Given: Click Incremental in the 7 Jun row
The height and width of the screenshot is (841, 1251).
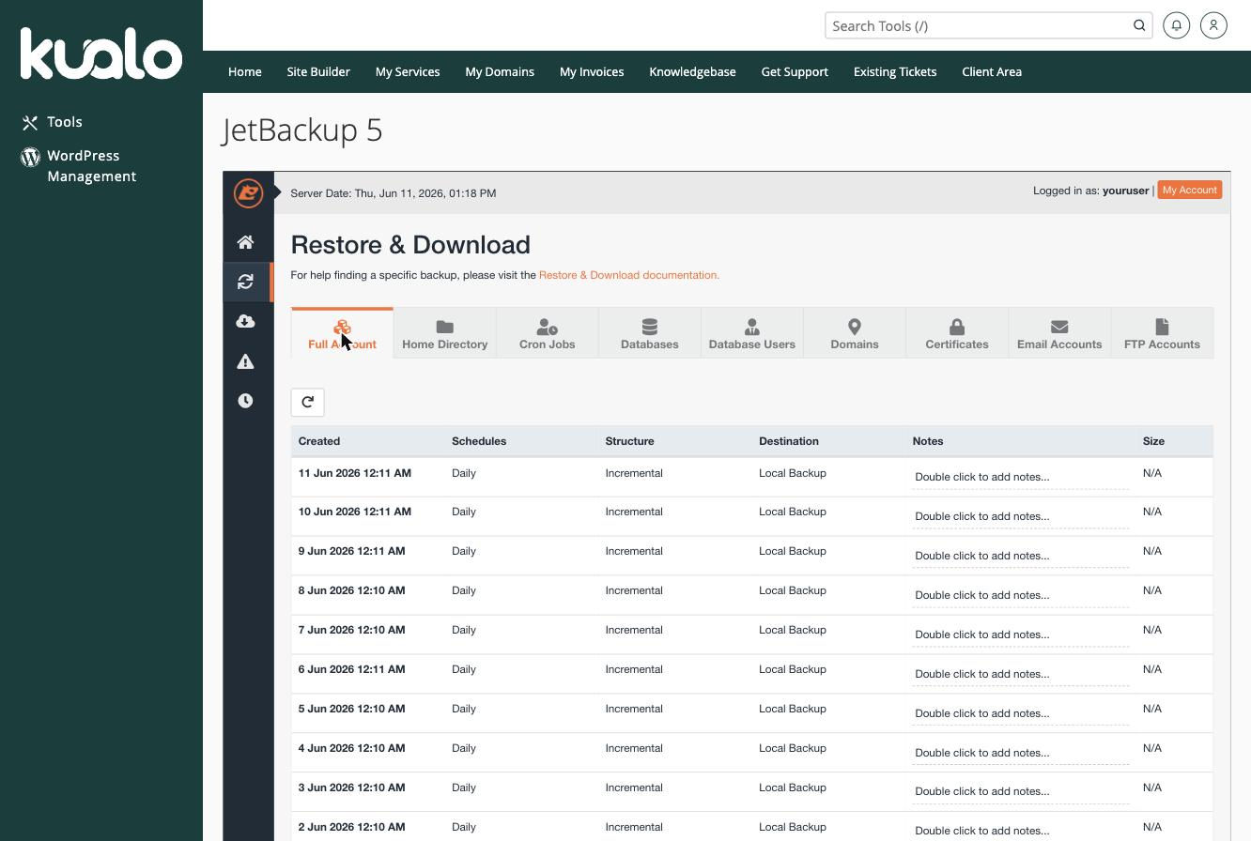Looking at the screenshot, I should tap(634, 630).
